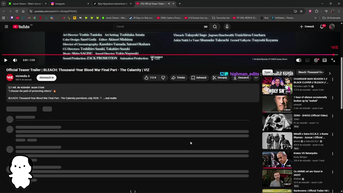
Task: Open options for 1 hour of silence video
Action: pos(333,98)
